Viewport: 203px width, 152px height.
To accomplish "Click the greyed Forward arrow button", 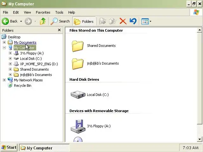I will (28, 21).
